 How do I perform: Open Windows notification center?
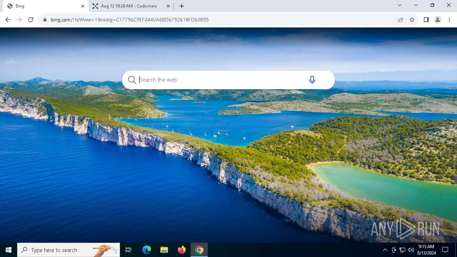pos(445,250)
